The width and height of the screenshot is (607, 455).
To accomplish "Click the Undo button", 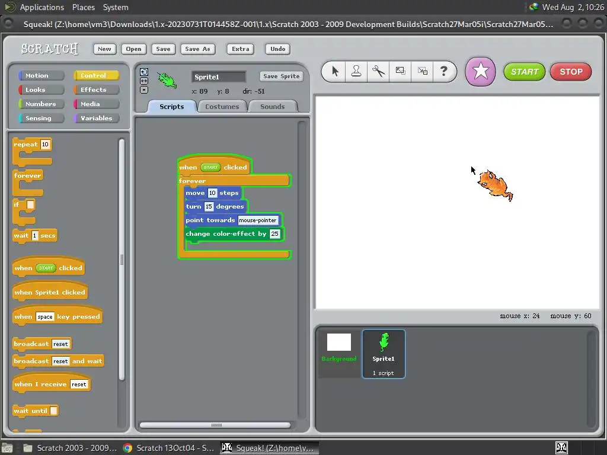I will pyautogui.click(x=278, y=49).
